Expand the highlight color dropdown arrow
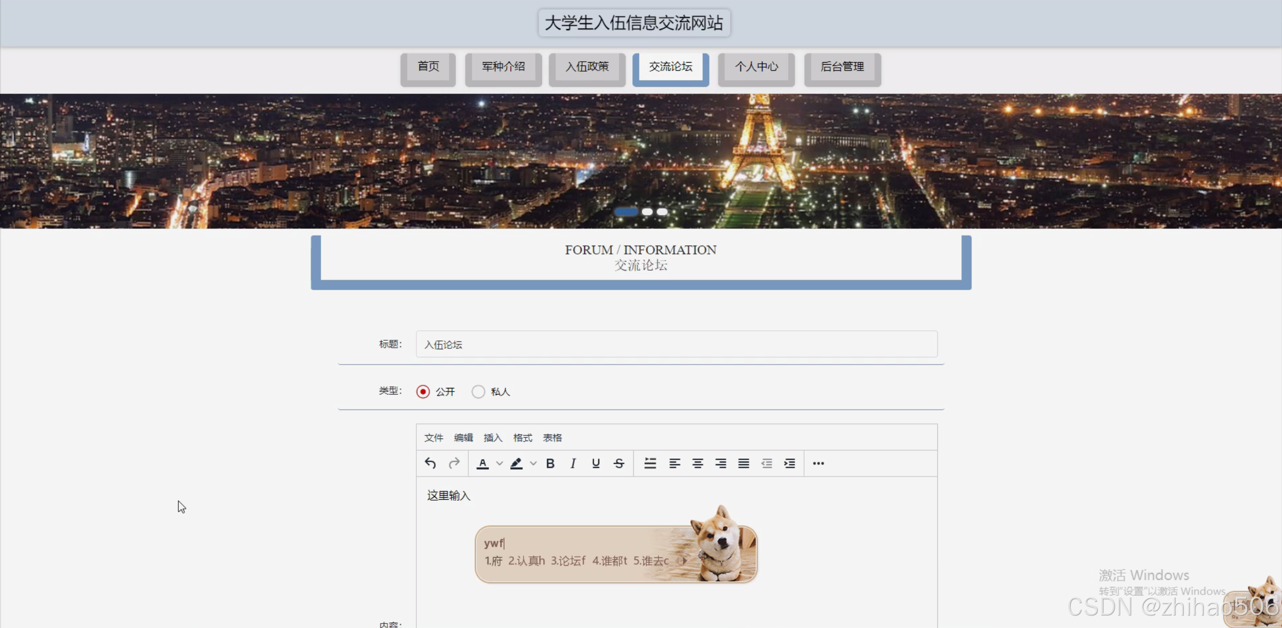 click(x=533, y=463)
